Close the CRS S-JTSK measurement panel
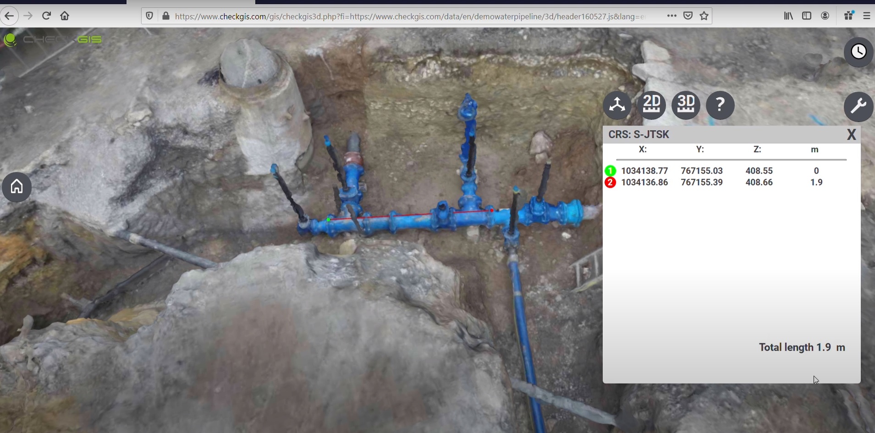Image resolution: width=875 pixels, height=433 pixels. pos(851,135)
